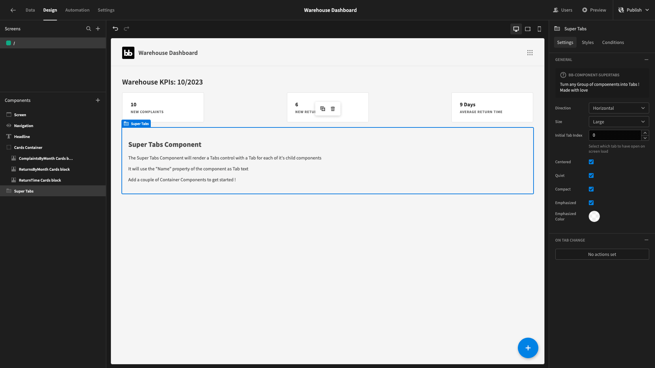The height and width of the screenshot is (368, 655).
Task: Switch to the Styles tab
Action: click(x=587, y=42)
